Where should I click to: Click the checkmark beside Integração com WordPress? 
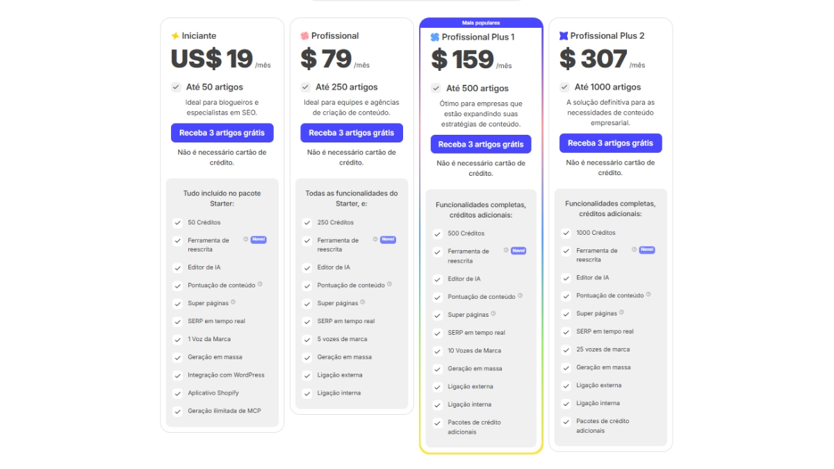[178, 375]
